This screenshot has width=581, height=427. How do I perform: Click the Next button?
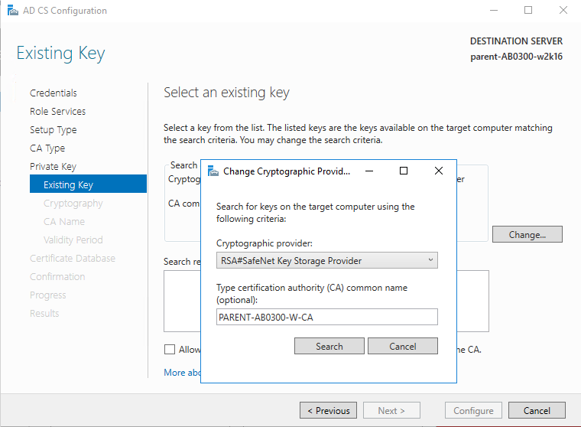[391, 410]
